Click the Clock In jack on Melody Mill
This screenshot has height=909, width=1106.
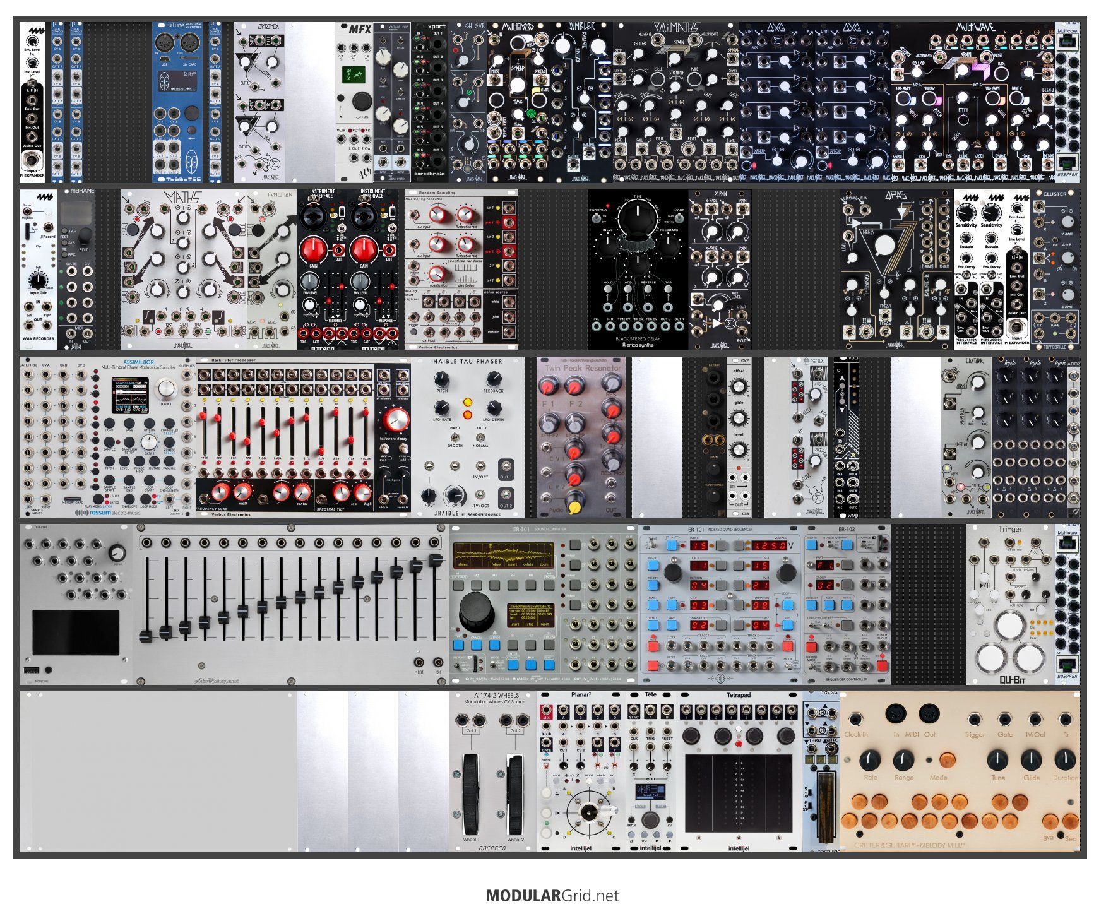[x=855, y=718]
